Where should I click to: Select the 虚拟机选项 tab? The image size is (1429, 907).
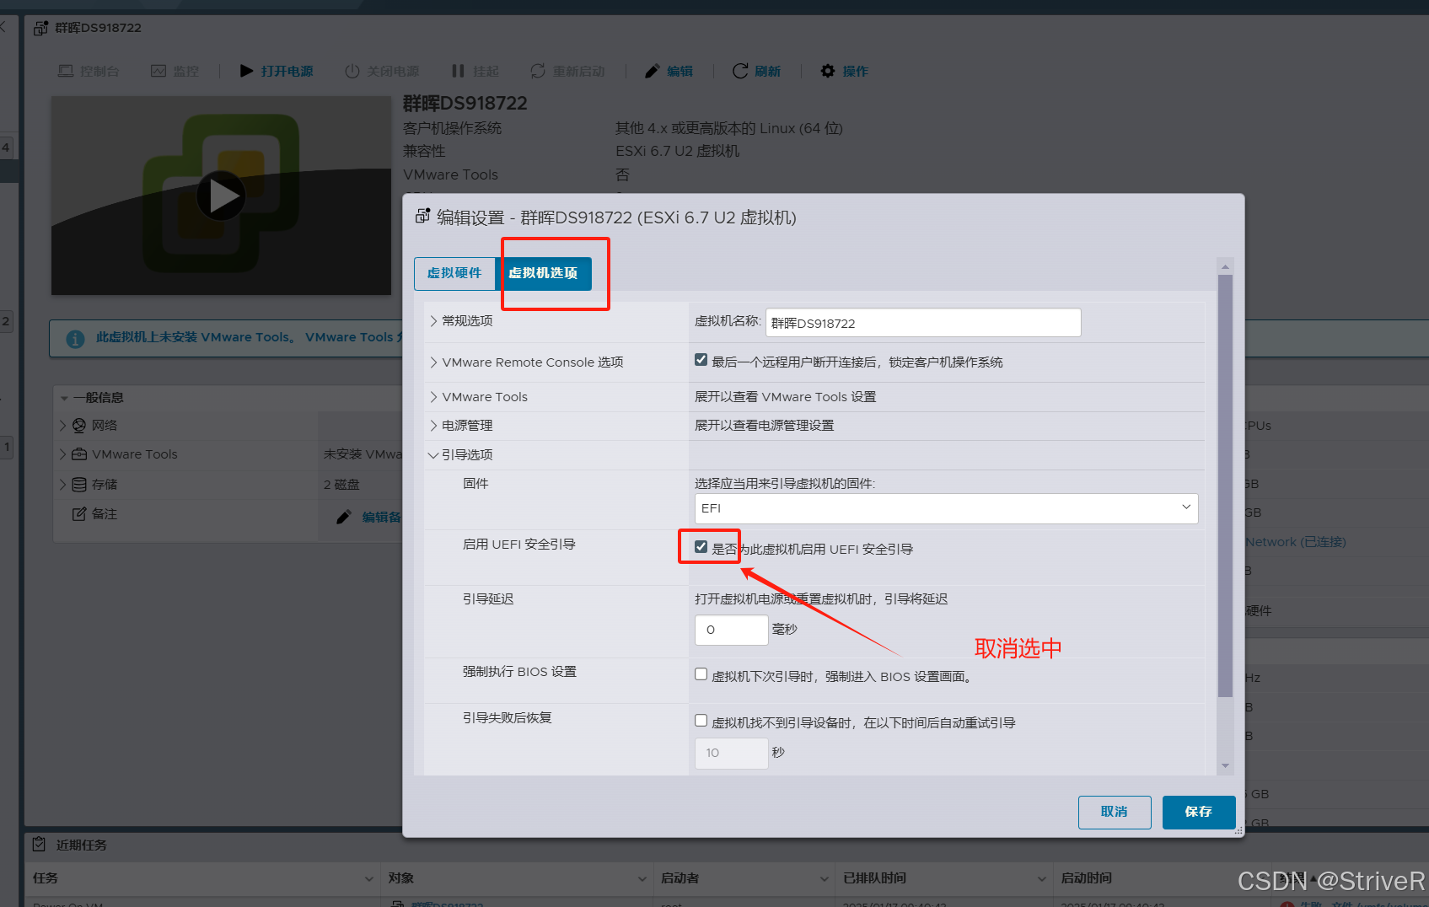coord(543,273)
